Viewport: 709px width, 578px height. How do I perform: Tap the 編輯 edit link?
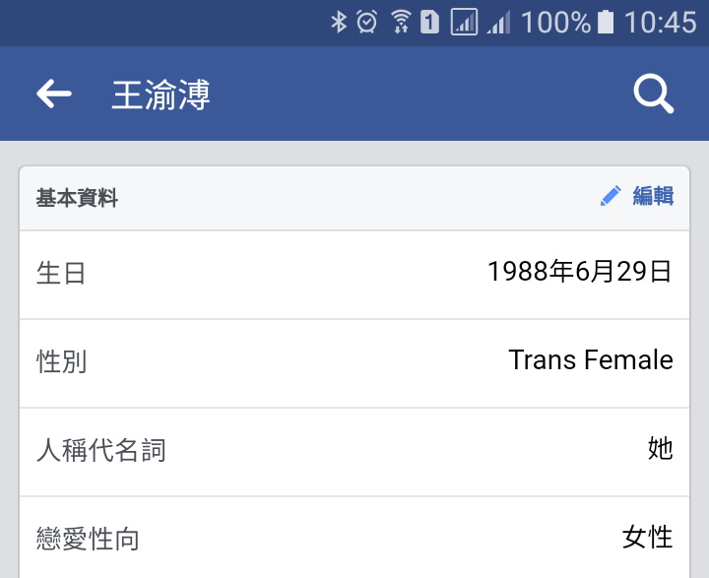coord(653,196)
